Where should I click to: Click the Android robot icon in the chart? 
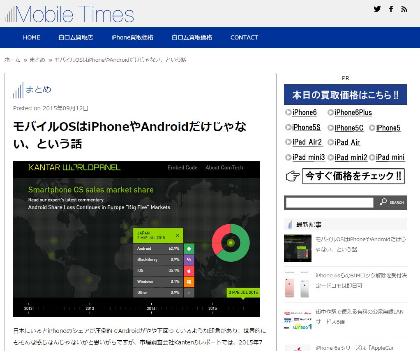click(x=189, y=249)
